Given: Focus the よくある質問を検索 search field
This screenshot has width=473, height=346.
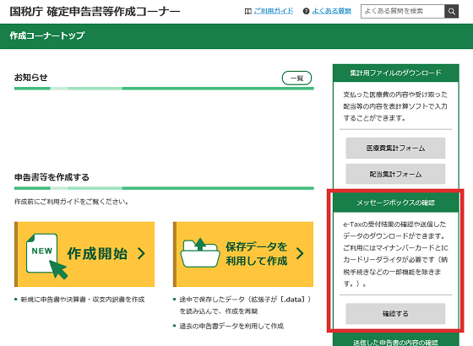Looking at the screenshot, I should pos(403,12).
